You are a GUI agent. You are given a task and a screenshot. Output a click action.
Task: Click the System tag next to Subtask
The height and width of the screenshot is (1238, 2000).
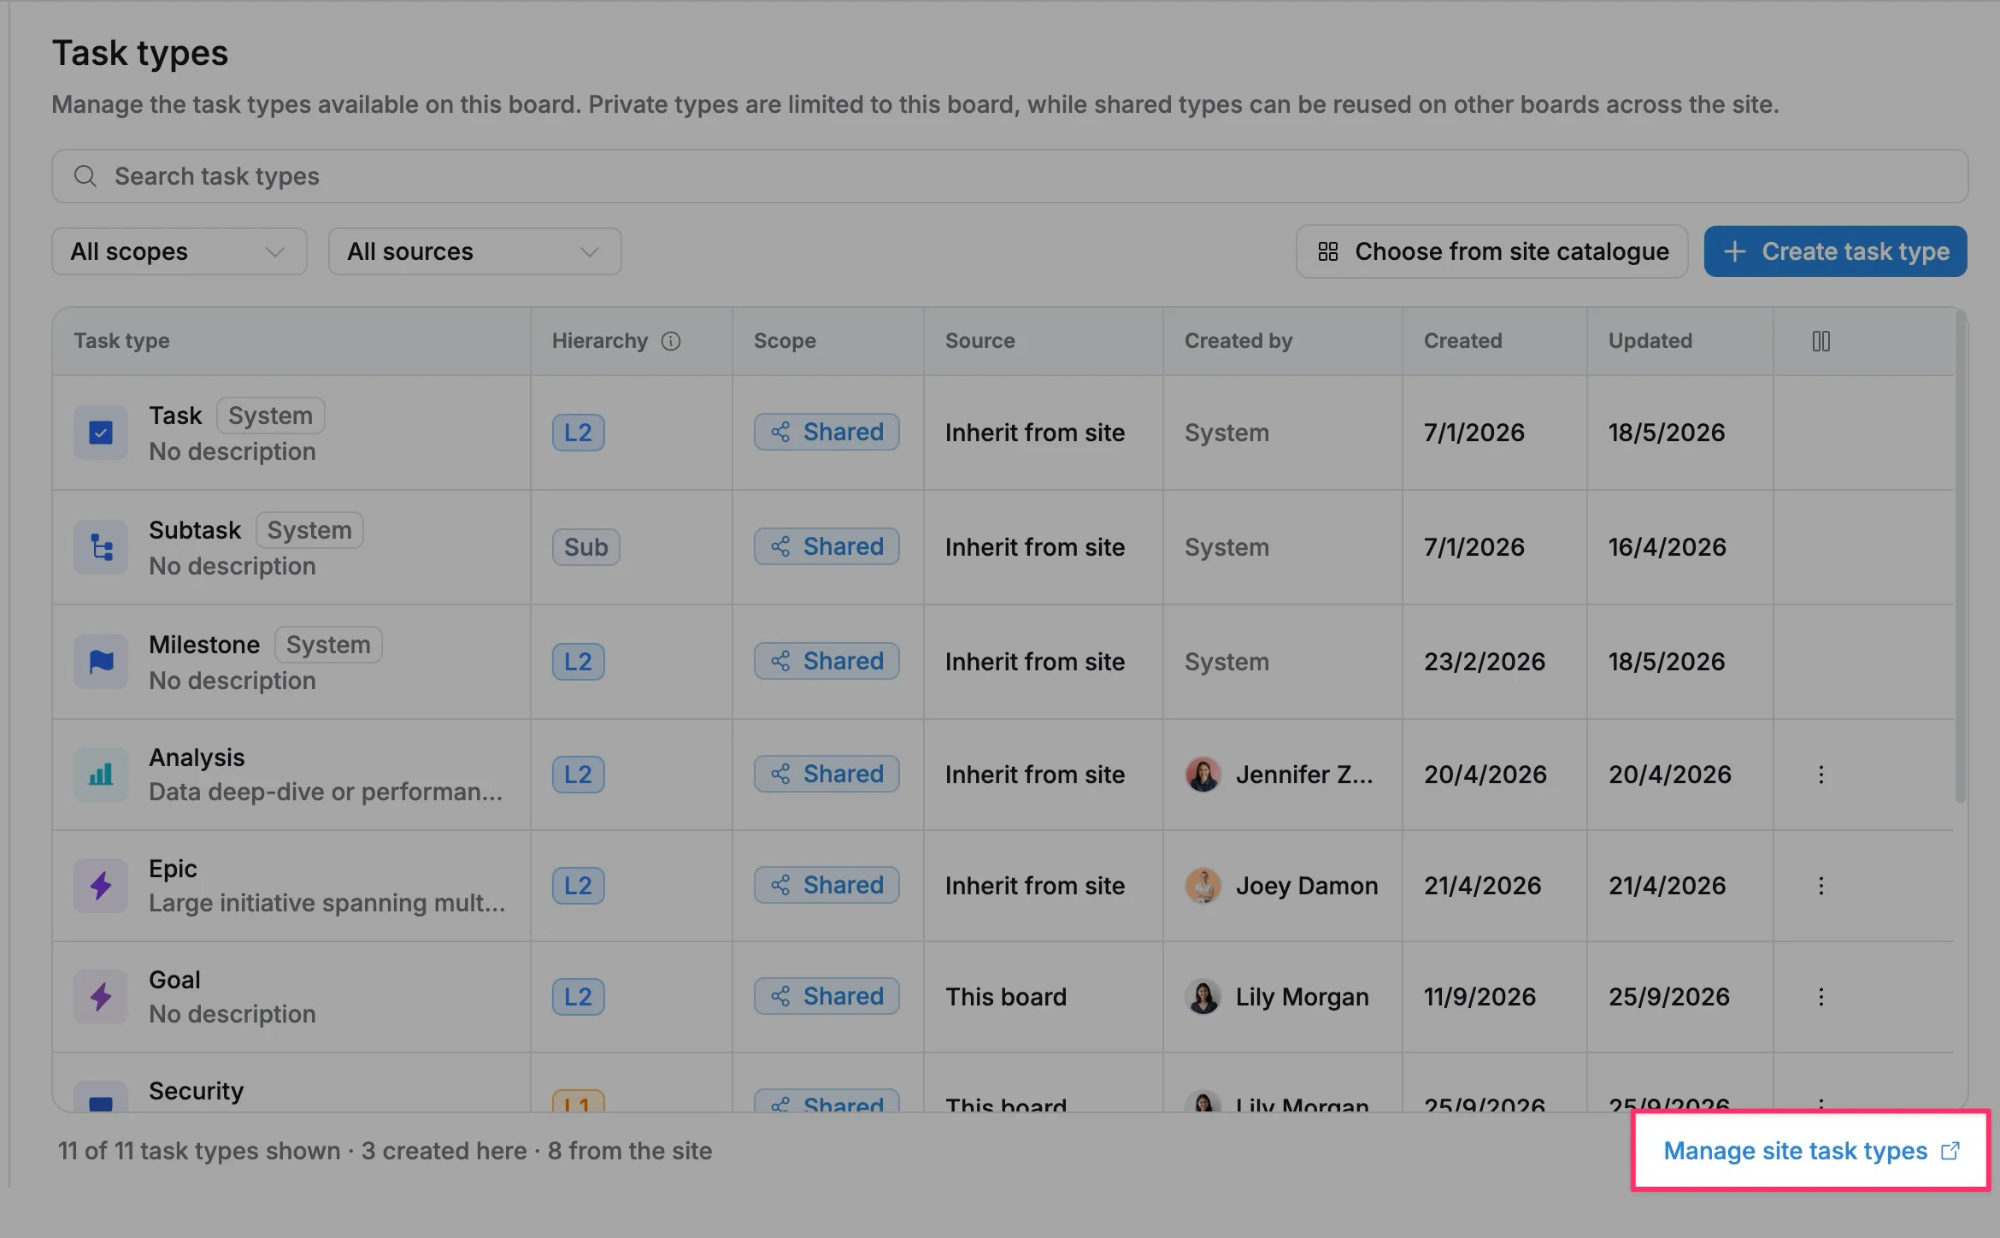[309, 530]
